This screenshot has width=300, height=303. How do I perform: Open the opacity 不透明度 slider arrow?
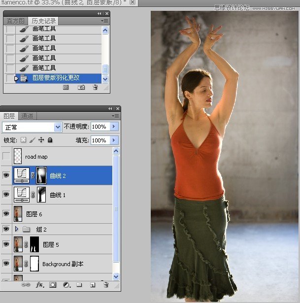click(114, 127)
